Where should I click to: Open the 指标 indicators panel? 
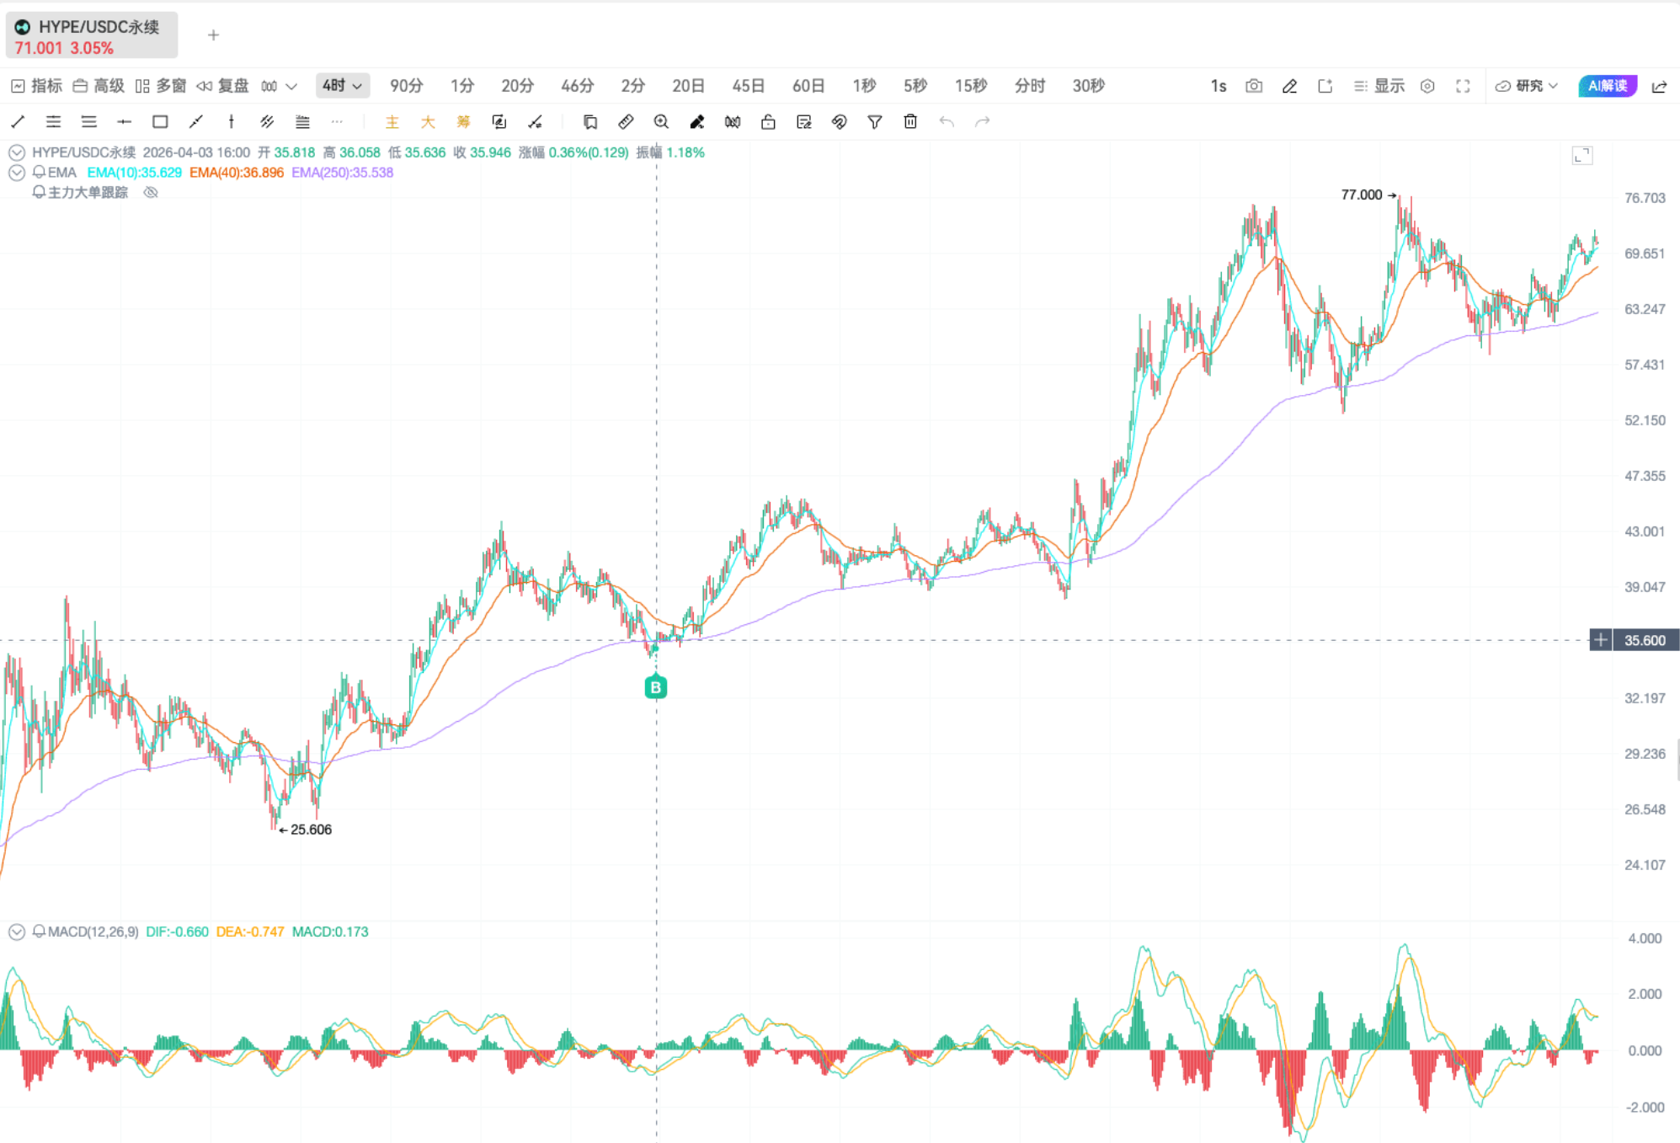(36, 86)
